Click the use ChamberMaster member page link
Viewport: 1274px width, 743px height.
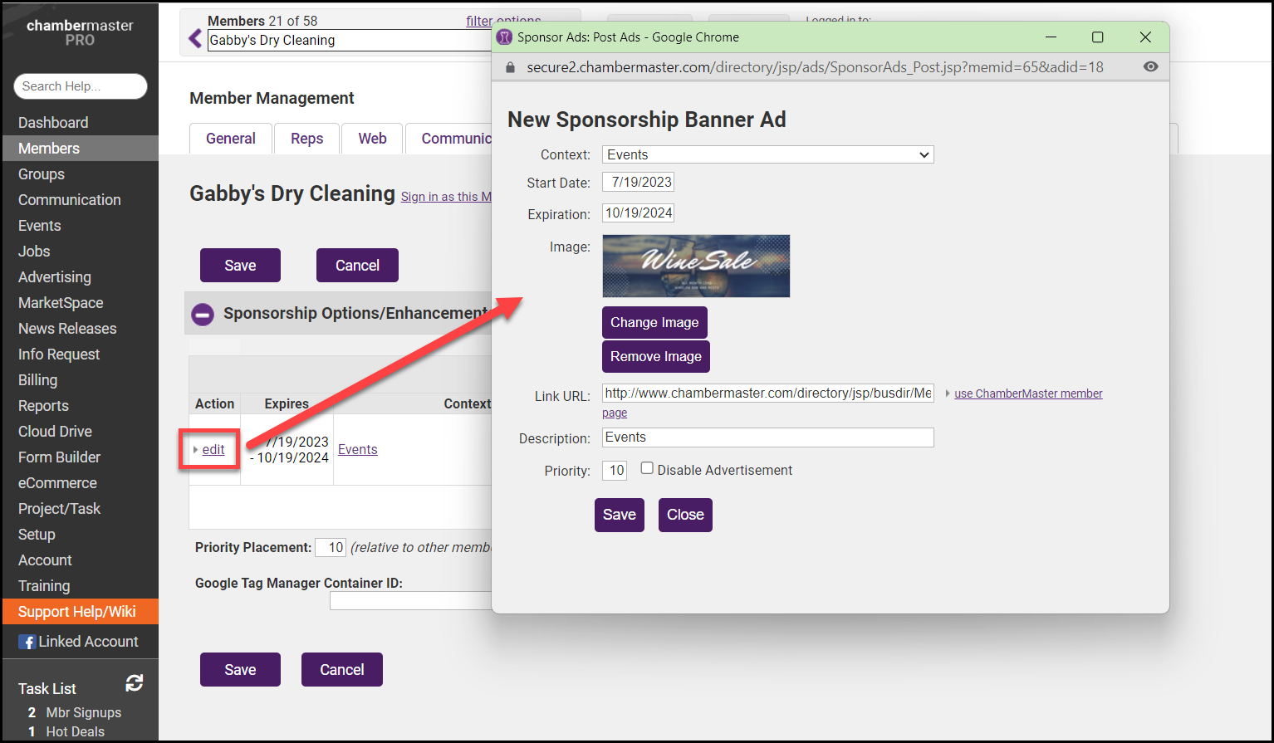[x=1027, y=393]
